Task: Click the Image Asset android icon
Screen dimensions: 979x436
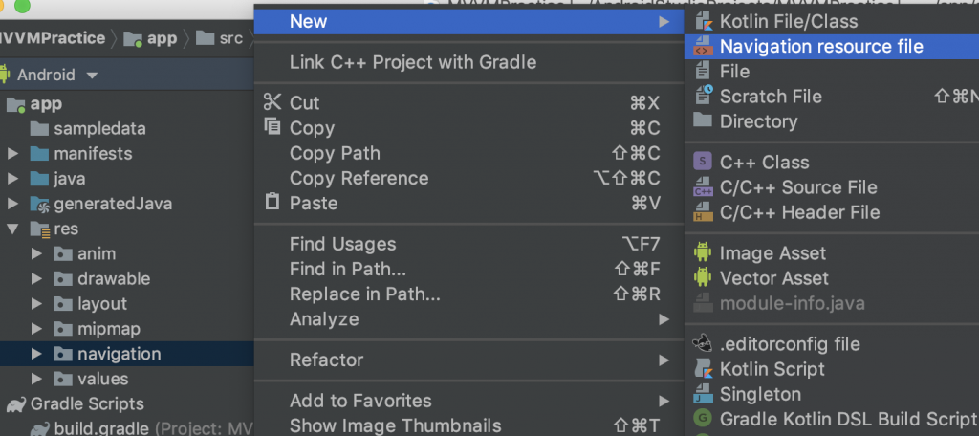Action: (704, 253)
